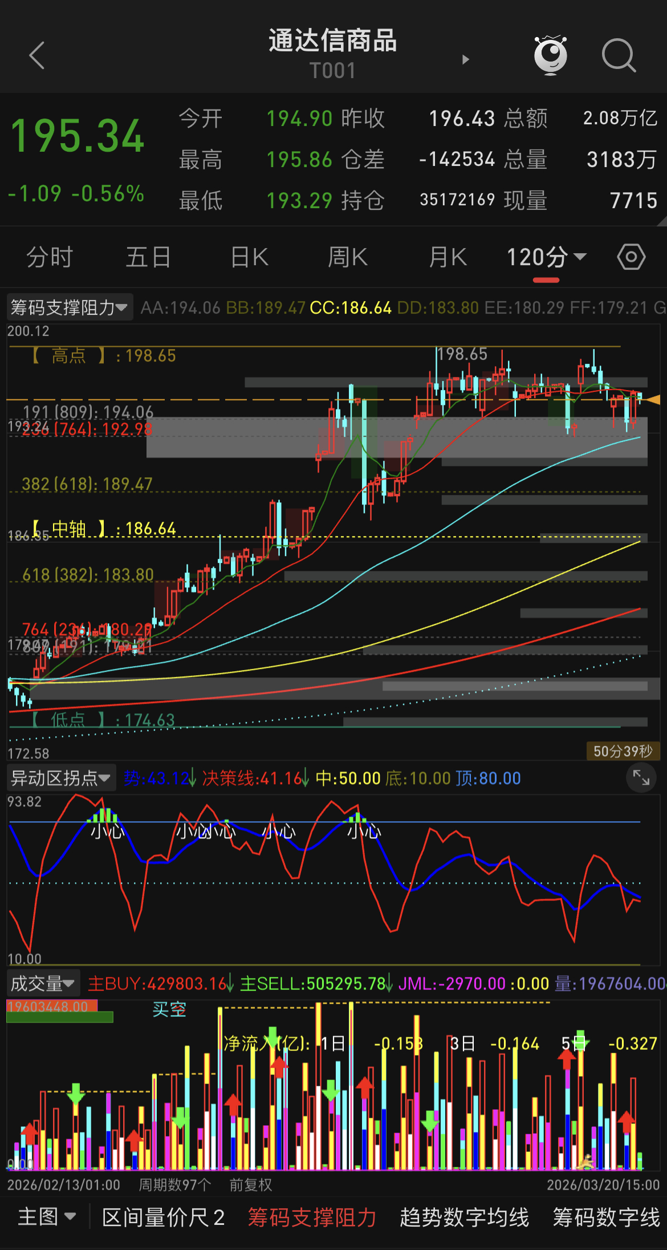Open the 成交量 indicator dropdown
This screenshot has height=1250, width=667.
coord(43,984)
